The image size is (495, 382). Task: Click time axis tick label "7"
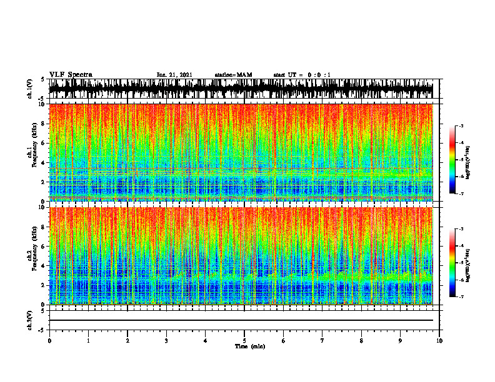click(322, 341)
